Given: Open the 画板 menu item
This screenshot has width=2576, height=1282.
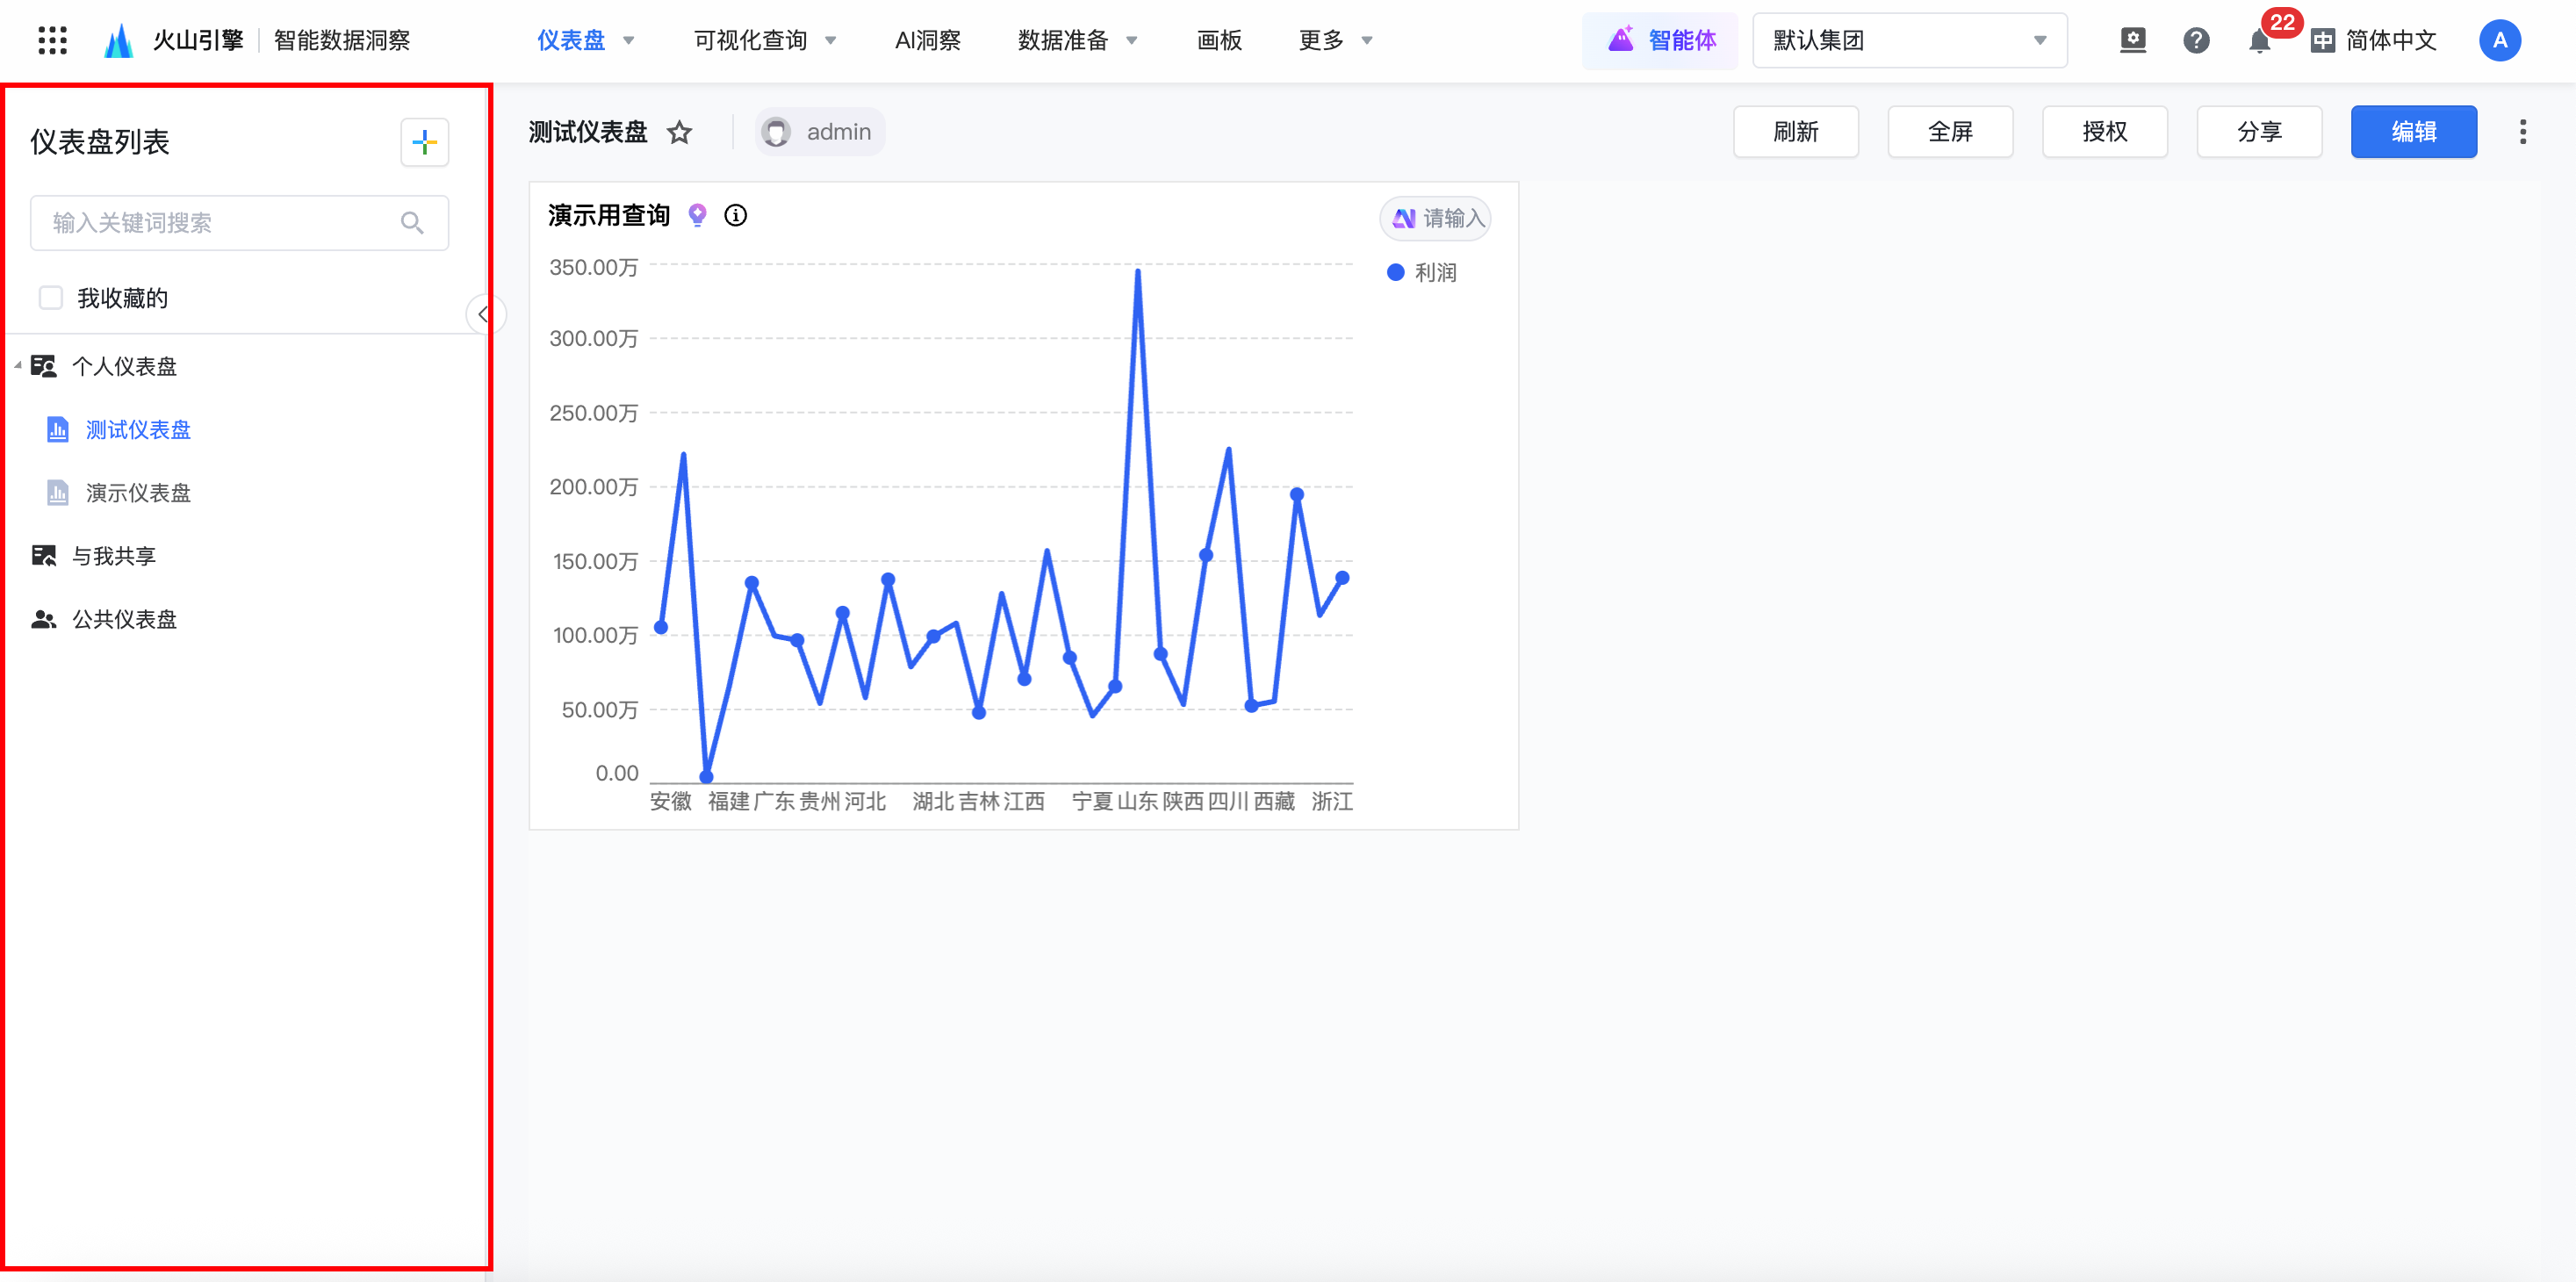Looking at the screenshot, I should (1219, 40).
